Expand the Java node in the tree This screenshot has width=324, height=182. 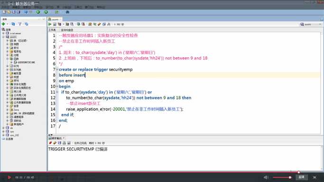[x=8, y=110]
